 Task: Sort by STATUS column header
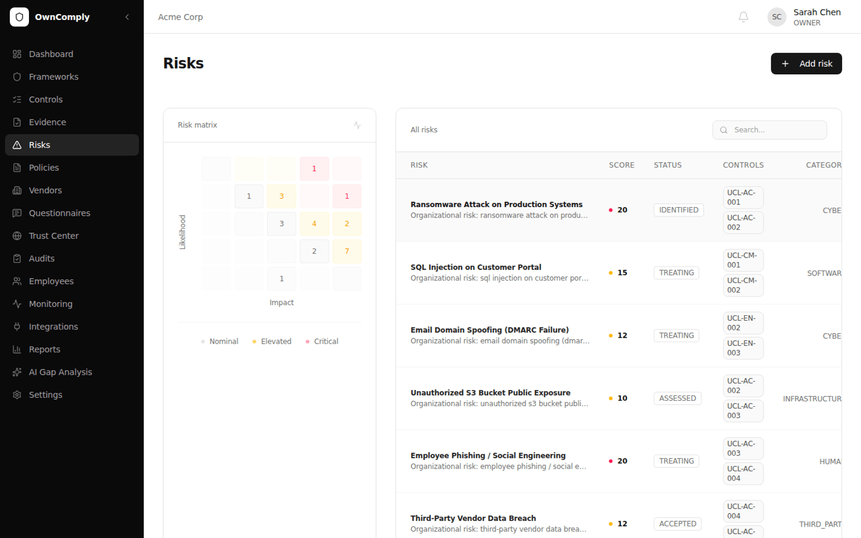click(667, 165)
